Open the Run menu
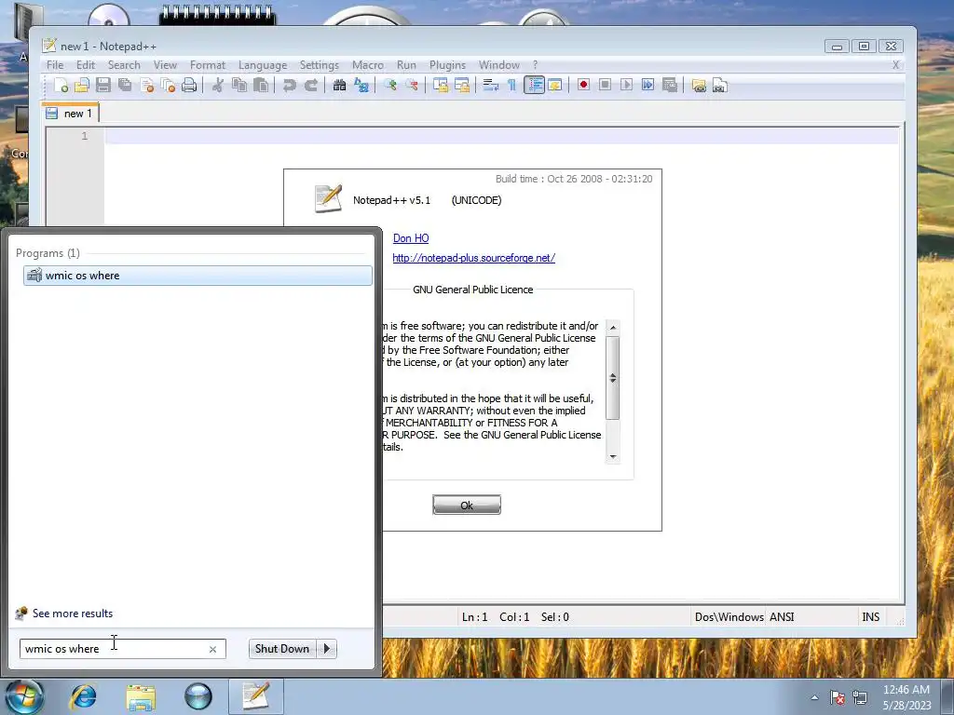Screen dimensions: 954x715 pos(406,65)
